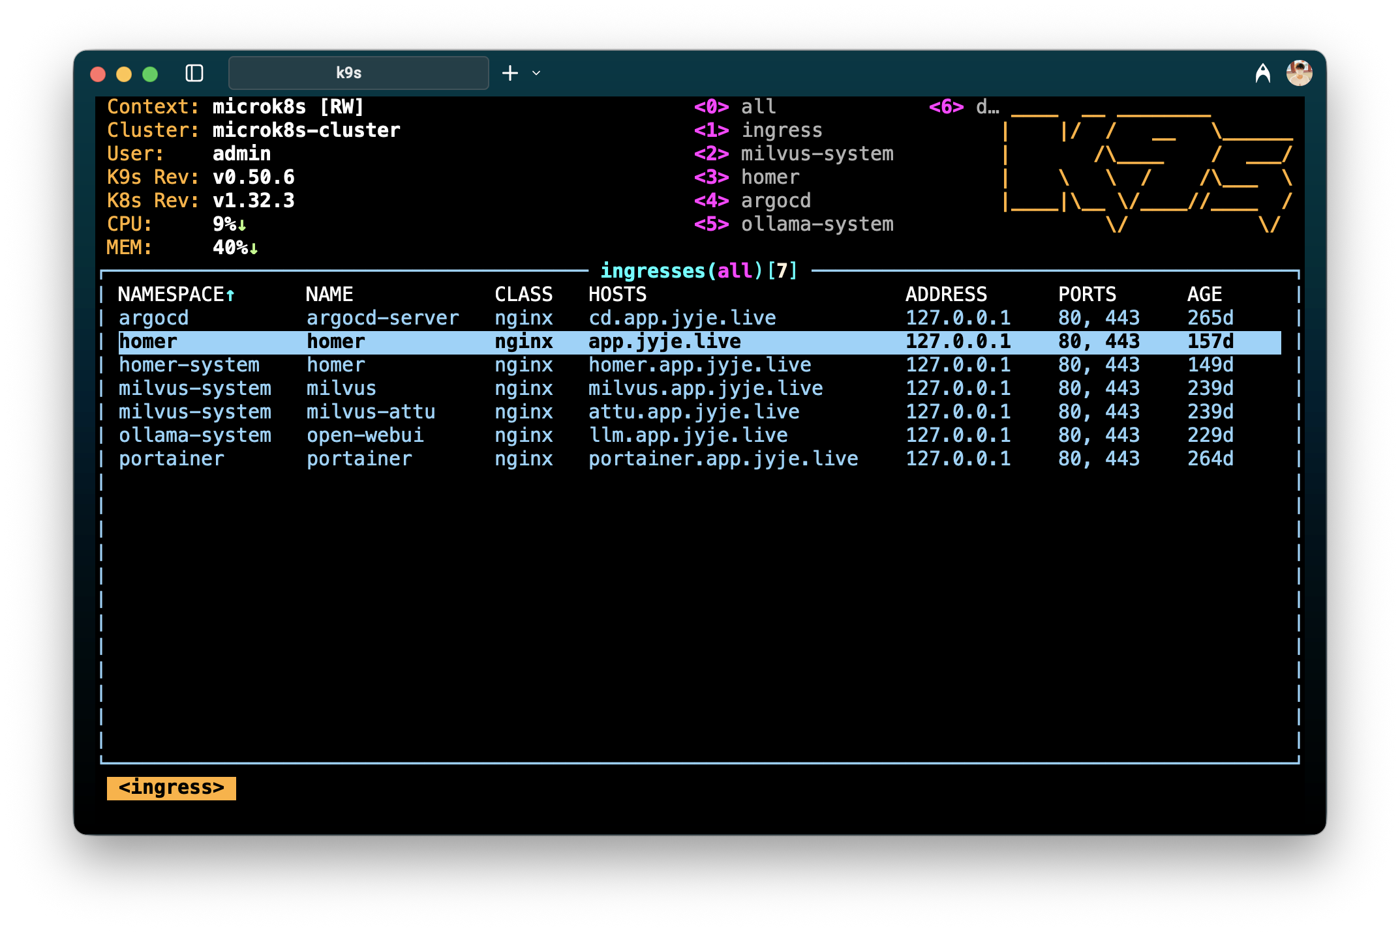Screen dimensions: 1400x932
Task: Click the NAMESPACE column sort arrow
Action: [x=230, y=295]
